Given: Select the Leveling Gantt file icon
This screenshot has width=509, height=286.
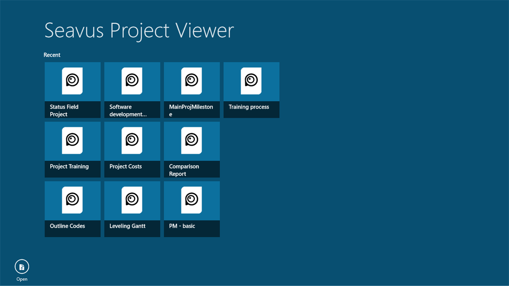Looking at the screenshot, I should (x=132, y=200).
